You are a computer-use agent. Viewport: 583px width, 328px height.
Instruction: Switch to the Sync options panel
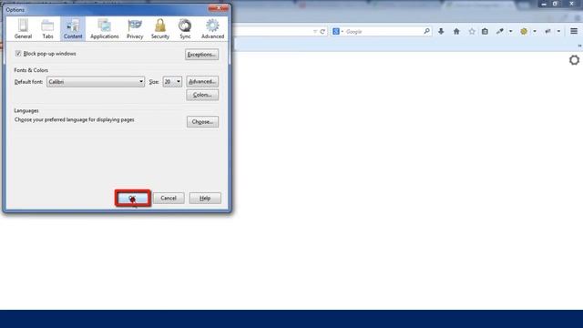coord(185,28)
